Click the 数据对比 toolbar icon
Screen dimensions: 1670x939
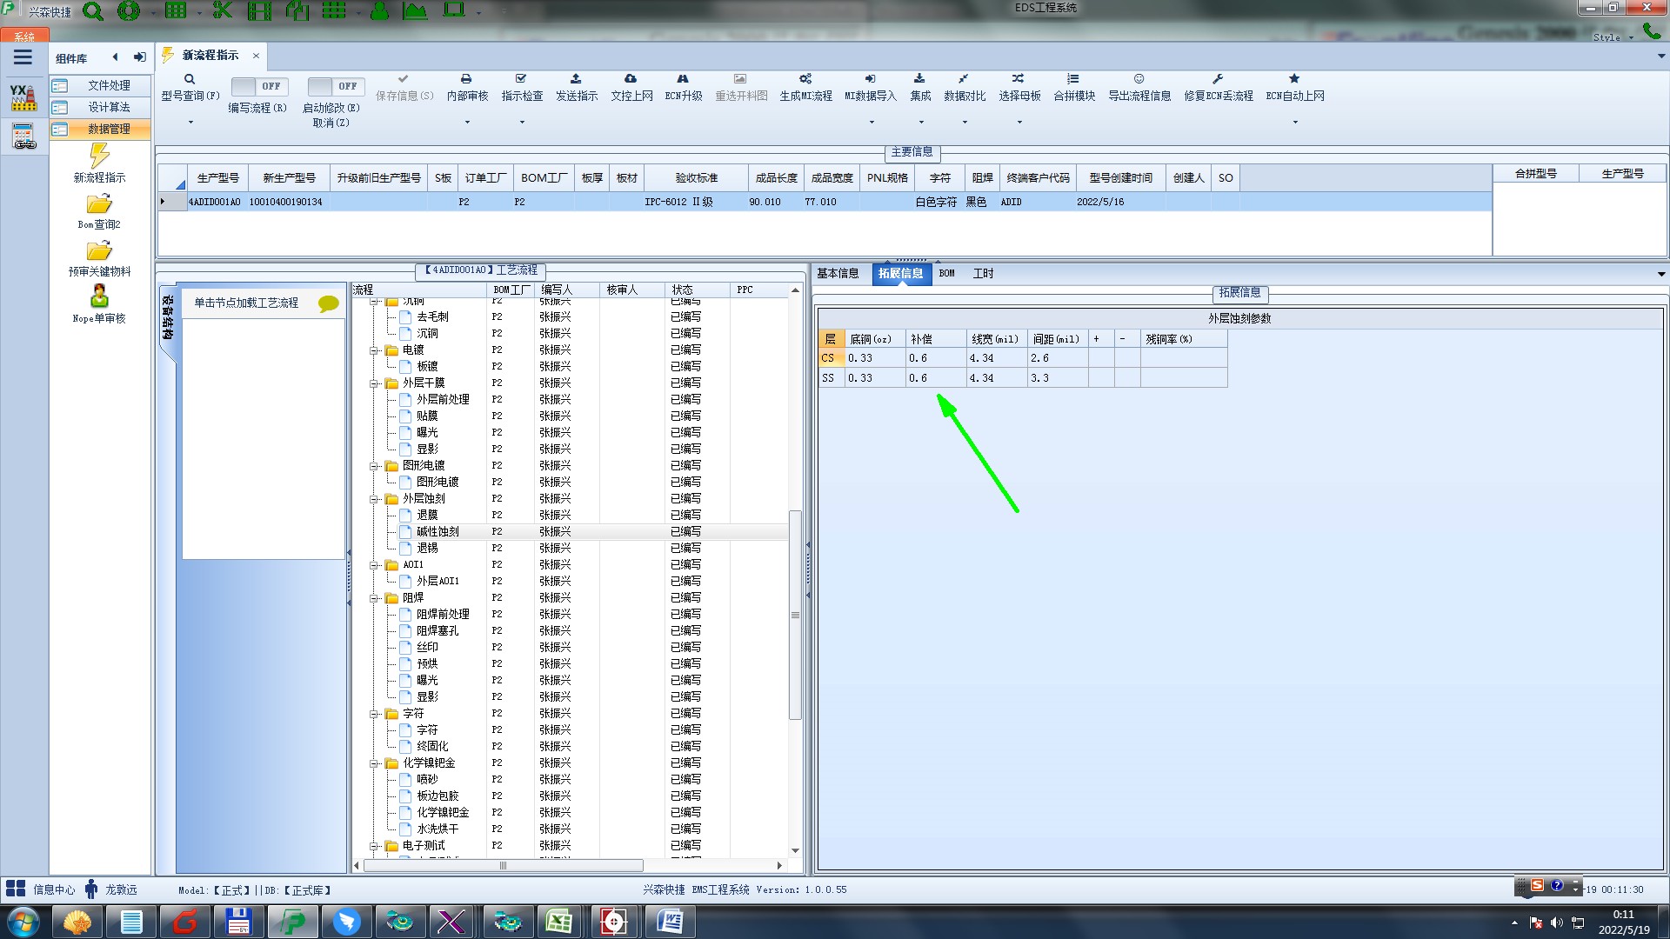(x=964, y=79)
